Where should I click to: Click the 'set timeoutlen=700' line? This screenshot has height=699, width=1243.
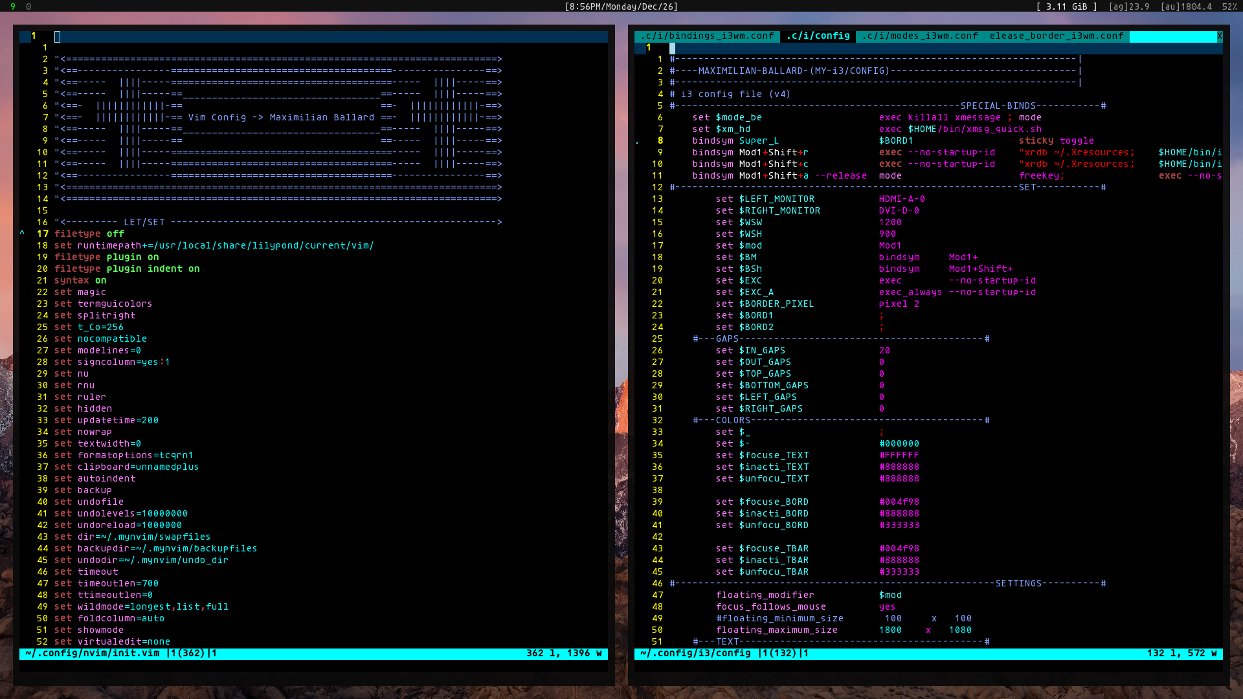point(106,584)
